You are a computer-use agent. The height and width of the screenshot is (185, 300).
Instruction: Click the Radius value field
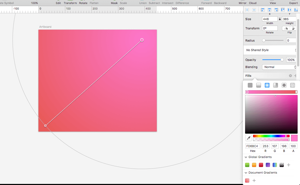[292, 40]
